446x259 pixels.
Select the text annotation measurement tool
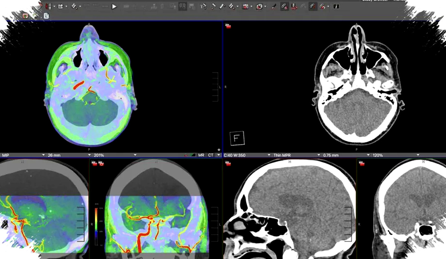point(203,6)
